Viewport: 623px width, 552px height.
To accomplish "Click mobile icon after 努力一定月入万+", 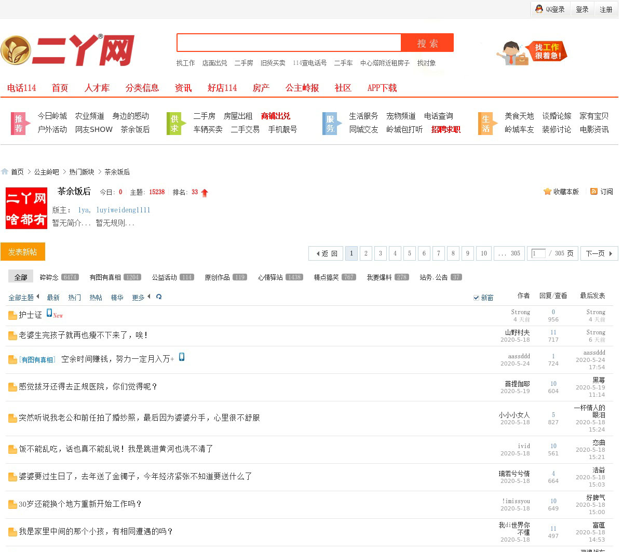I will point(182,357).
